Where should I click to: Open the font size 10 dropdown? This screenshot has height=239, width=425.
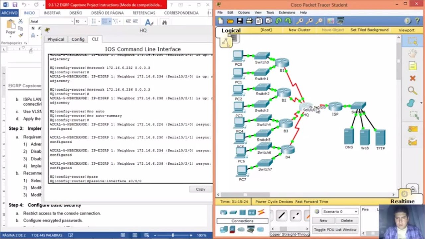point(85,21)
